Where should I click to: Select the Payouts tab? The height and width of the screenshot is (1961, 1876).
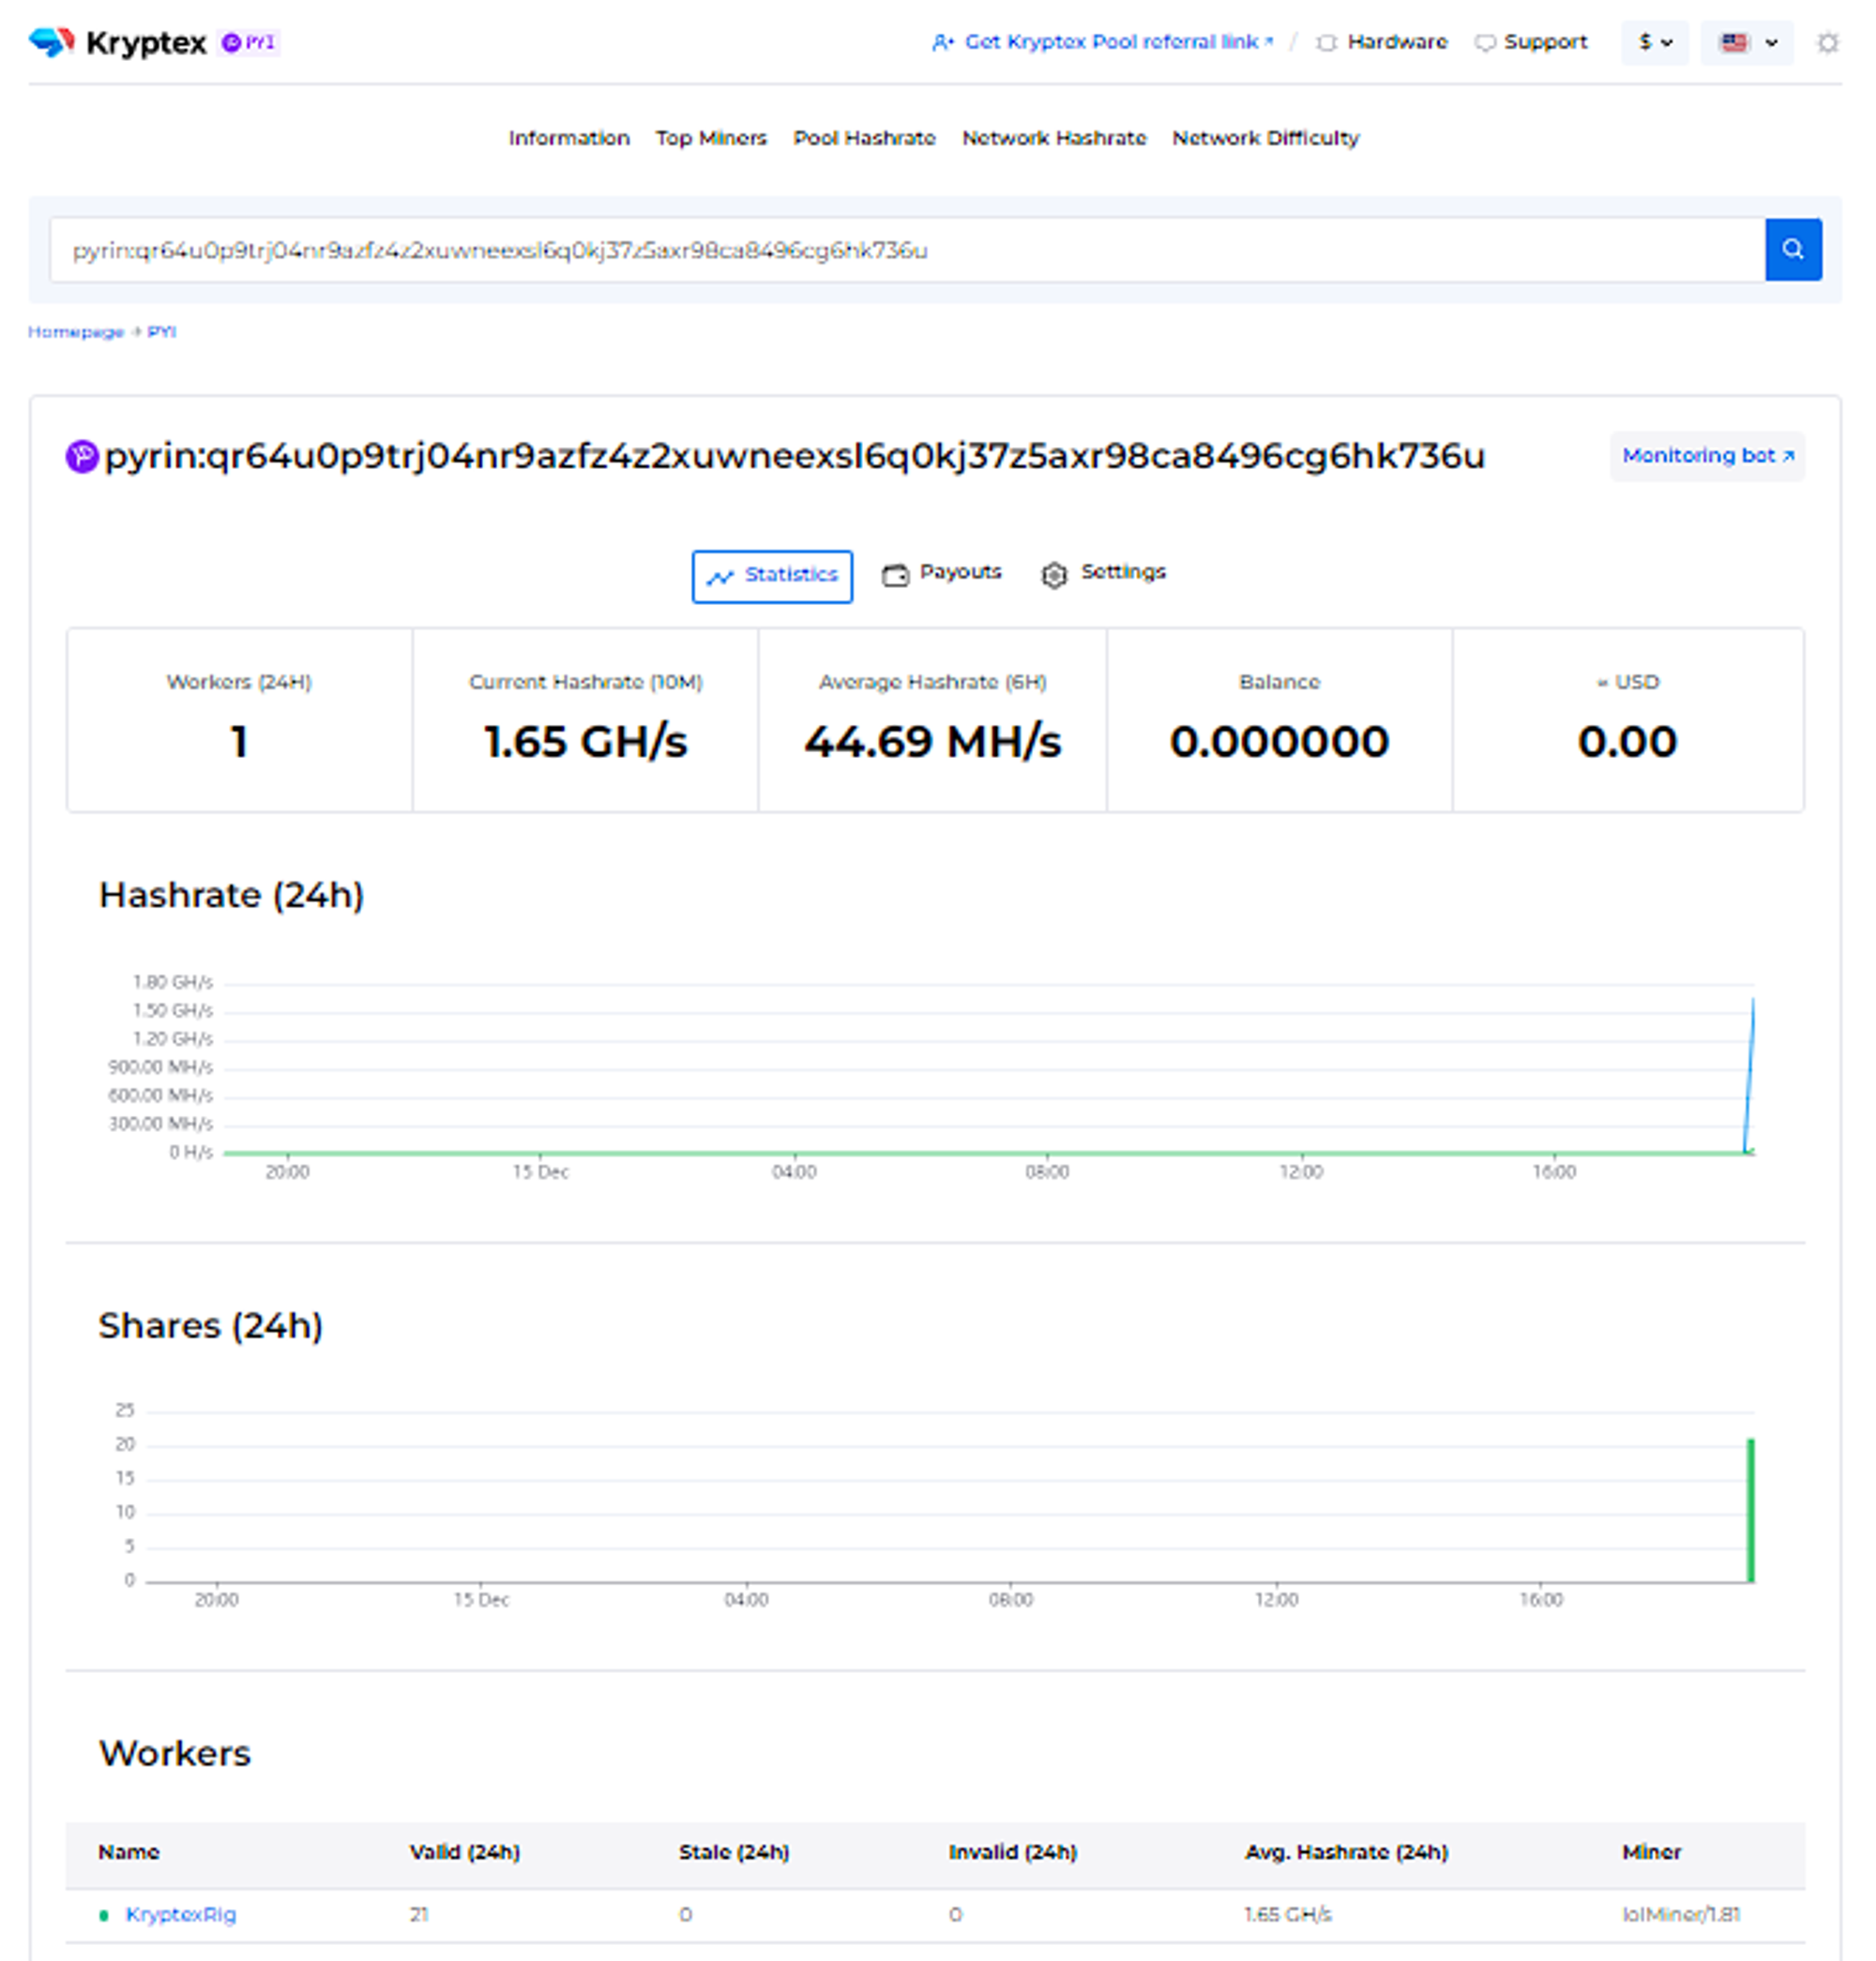pyautogui.click(x=947, y=572)
